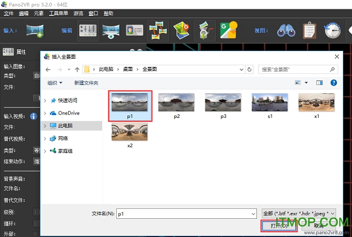Click the help question mark in dialog
This screenshot has width=352, height=237.
334,83
